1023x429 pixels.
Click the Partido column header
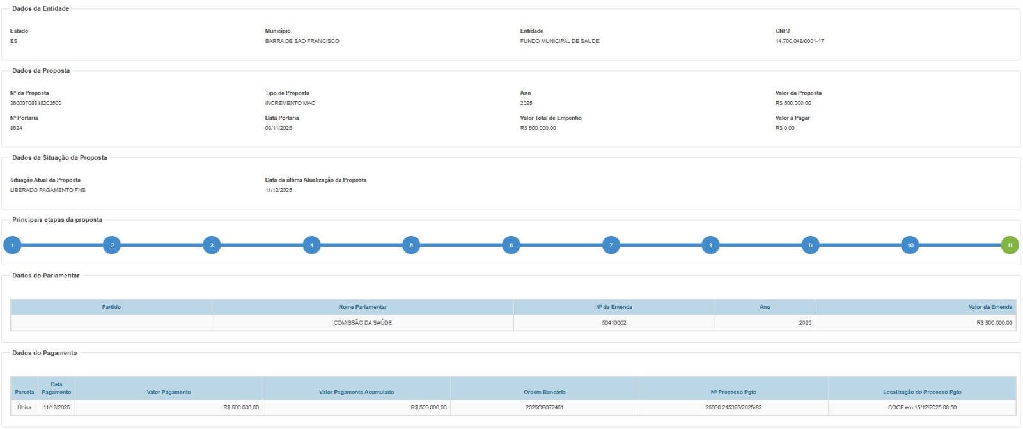[111, 307]
